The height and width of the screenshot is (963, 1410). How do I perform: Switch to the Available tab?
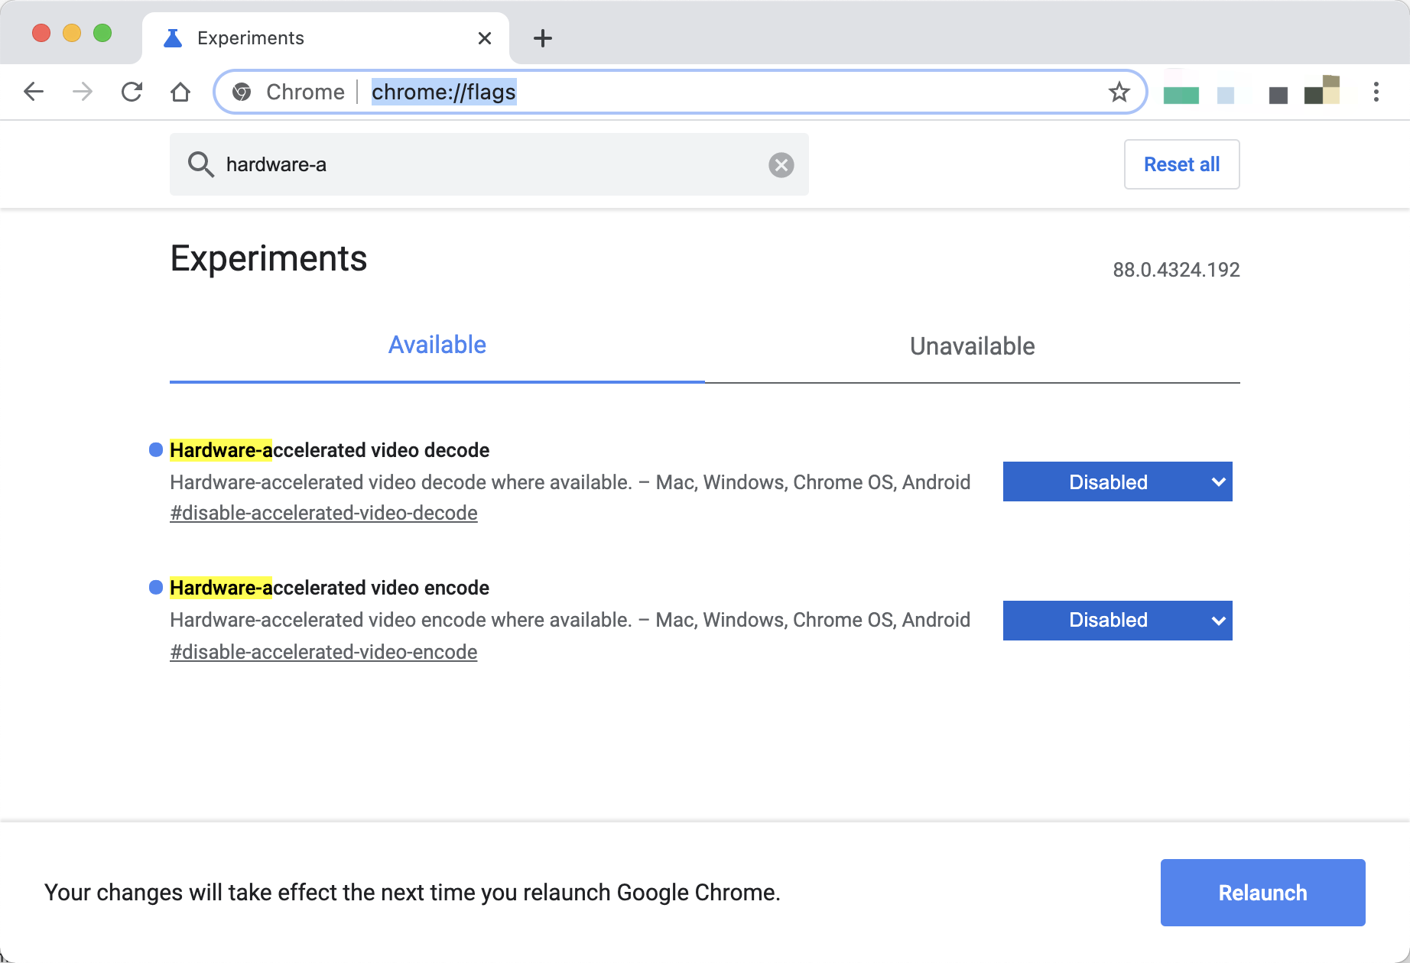tap(437, 345)
